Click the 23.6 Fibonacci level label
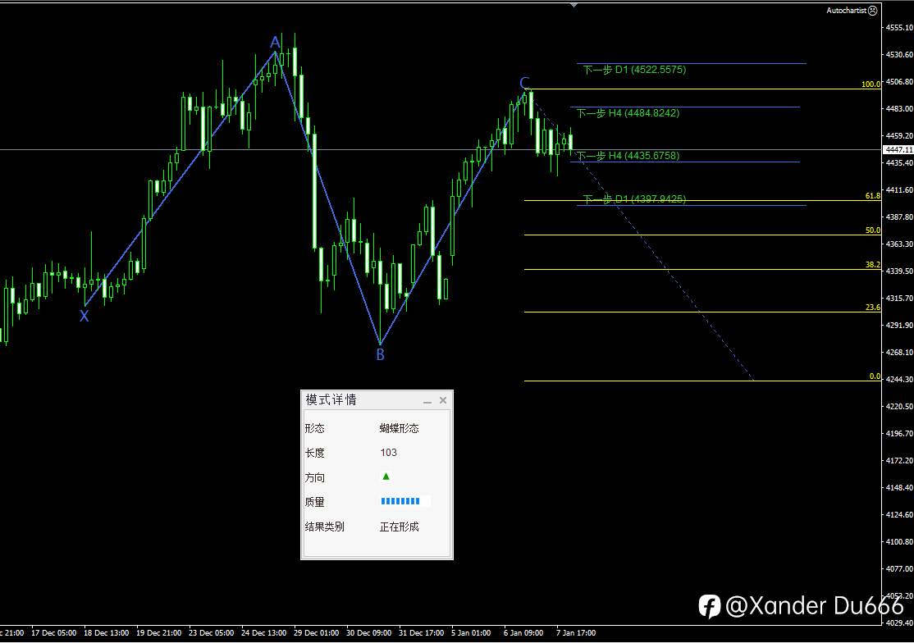 873,307
